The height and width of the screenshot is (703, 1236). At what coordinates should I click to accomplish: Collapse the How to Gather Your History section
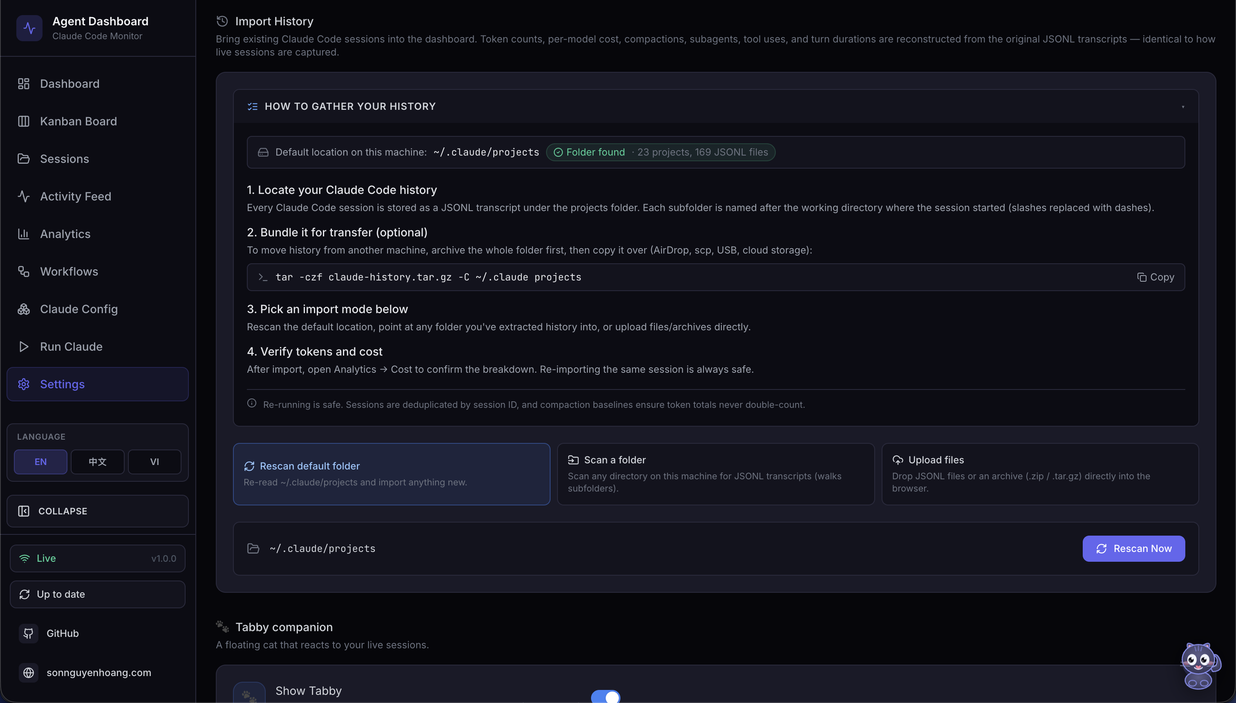pyautogui.click(x=715, y=106)
